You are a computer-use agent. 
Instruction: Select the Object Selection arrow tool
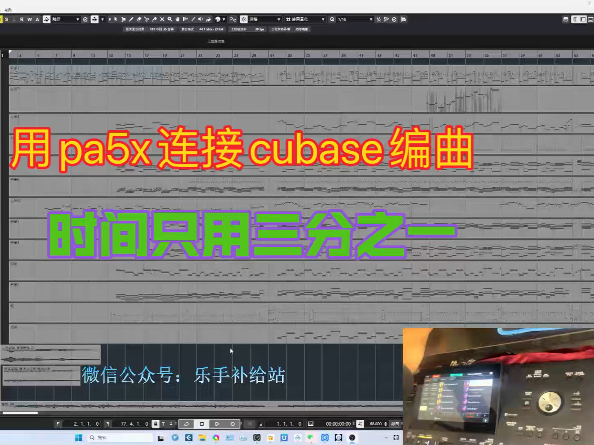point(116,19)
